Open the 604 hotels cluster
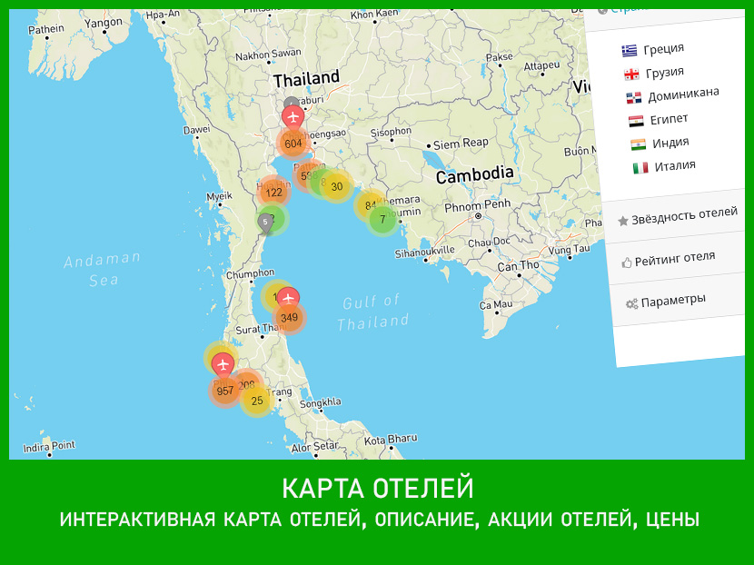754x565 pixels. 293,144
